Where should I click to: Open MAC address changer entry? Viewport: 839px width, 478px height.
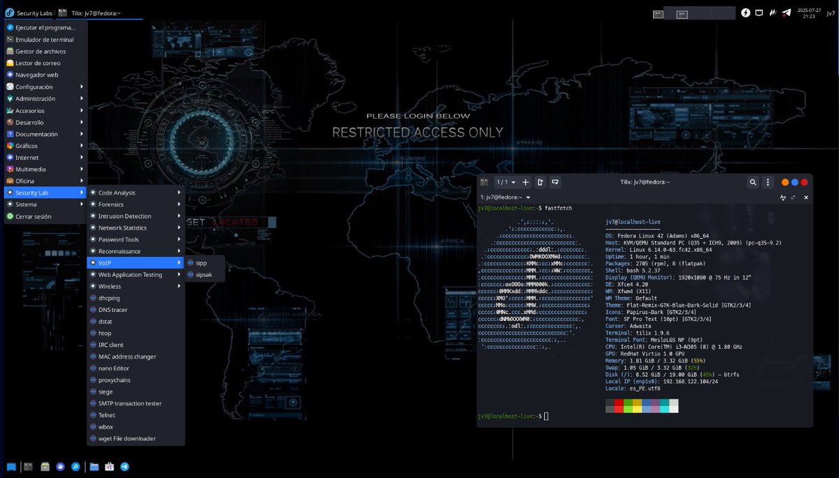(136, 357)
